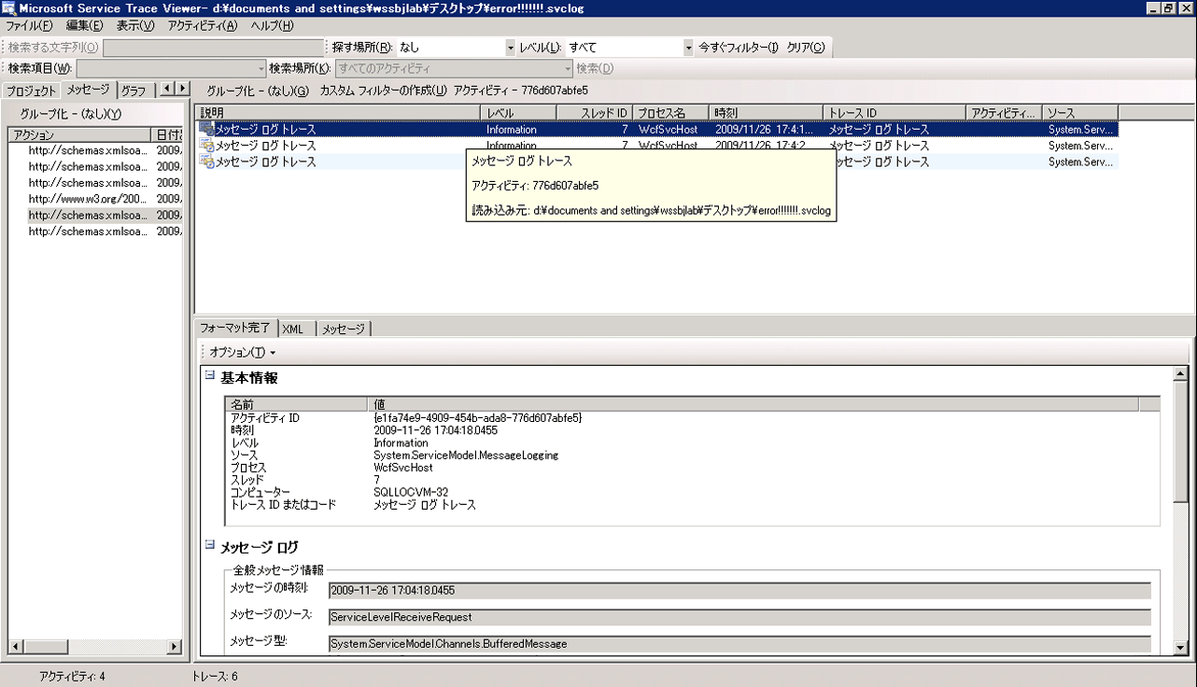1197x687 pixels.
Task: Click the activity ID value {e1fa74e9-4909-454b-ada8-776d607abfe5}
Action: pyautogui.click(x=478, y=418)
